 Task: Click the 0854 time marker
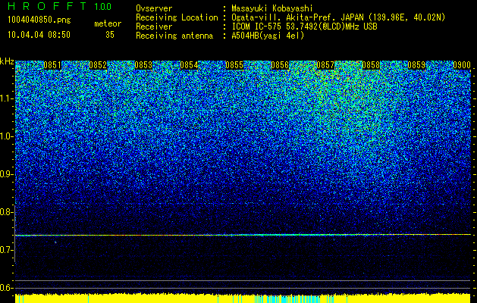(189, 65)
